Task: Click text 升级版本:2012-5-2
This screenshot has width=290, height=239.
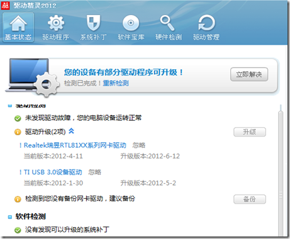Action: (148, 183)
